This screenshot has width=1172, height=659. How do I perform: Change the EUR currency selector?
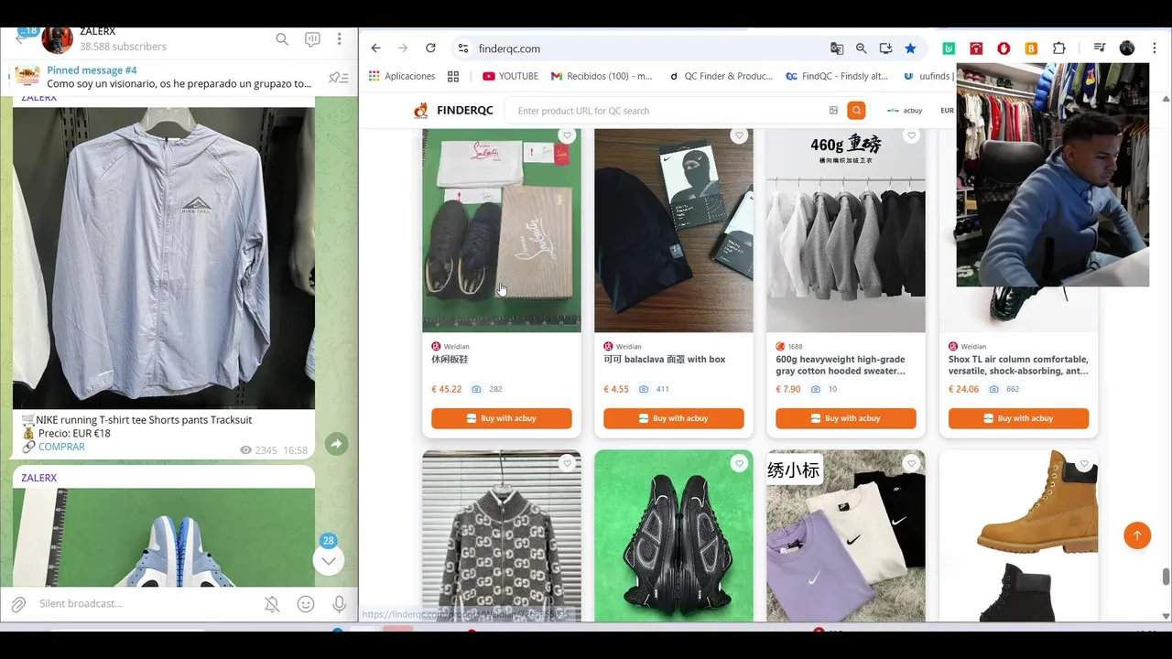[947, 111]
